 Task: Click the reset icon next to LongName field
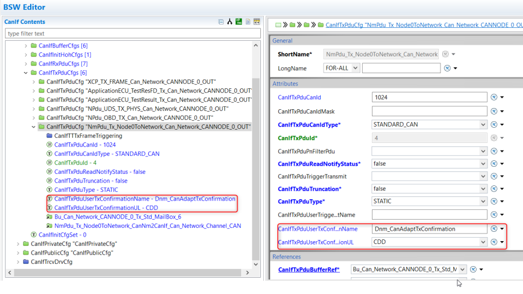click(x=447, y=68)
